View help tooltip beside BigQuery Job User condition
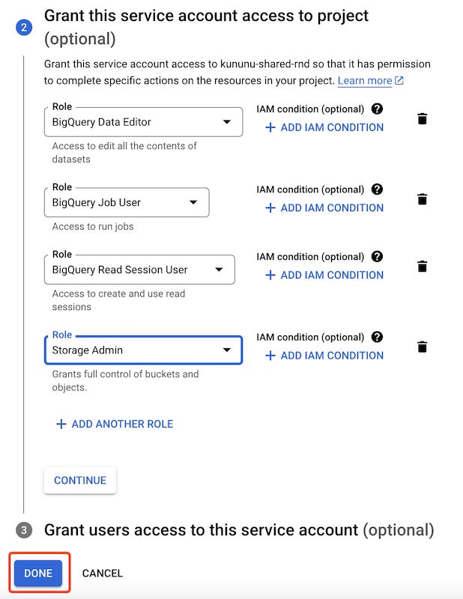Viewport: 463px width, 599px height. click(377, 189)
